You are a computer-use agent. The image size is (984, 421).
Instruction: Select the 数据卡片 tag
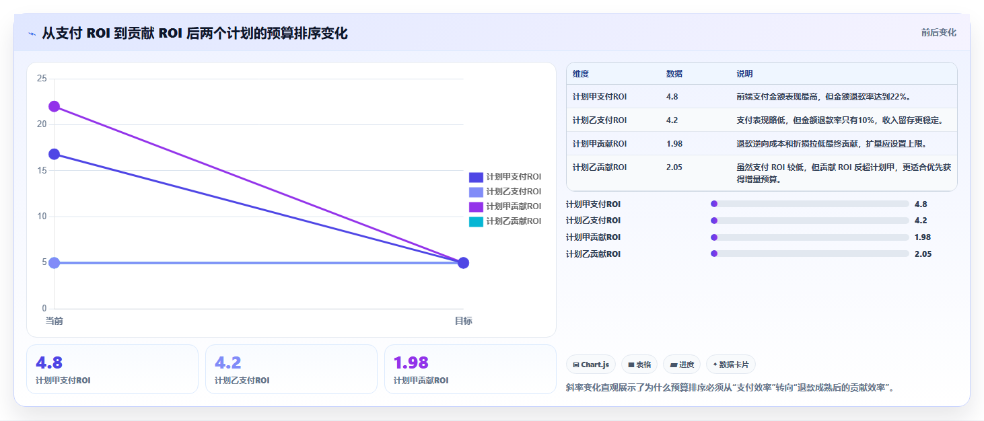click(731, 365)
